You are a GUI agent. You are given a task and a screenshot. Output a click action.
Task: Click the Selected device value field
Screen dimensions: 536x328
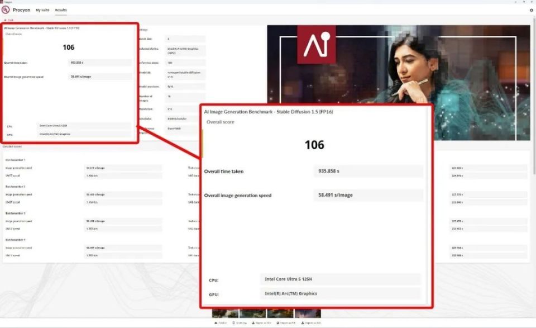(x=185, y=51)
